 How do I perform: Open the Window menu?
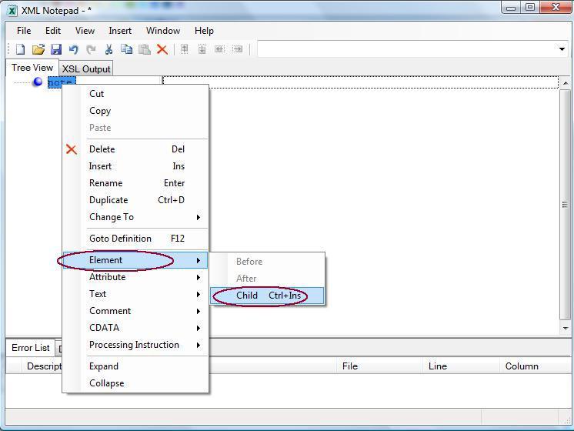pyautogui.click(x=163, y=31)
